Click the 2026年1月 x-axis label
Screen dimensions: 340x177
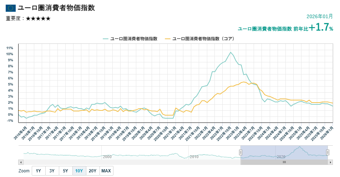[327, 133]
